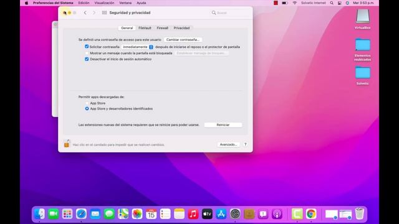
Task: Open Finder from the dock
Action: [x=39, y=214]
